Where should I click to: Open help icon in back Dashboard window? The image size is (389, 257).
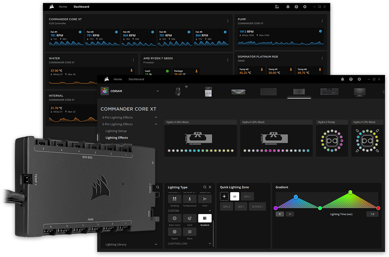point(296,7)
